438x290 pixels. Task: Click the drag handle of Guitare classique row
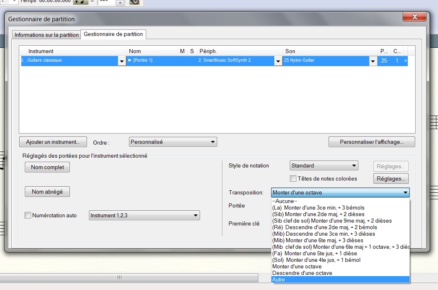(23, 60)
